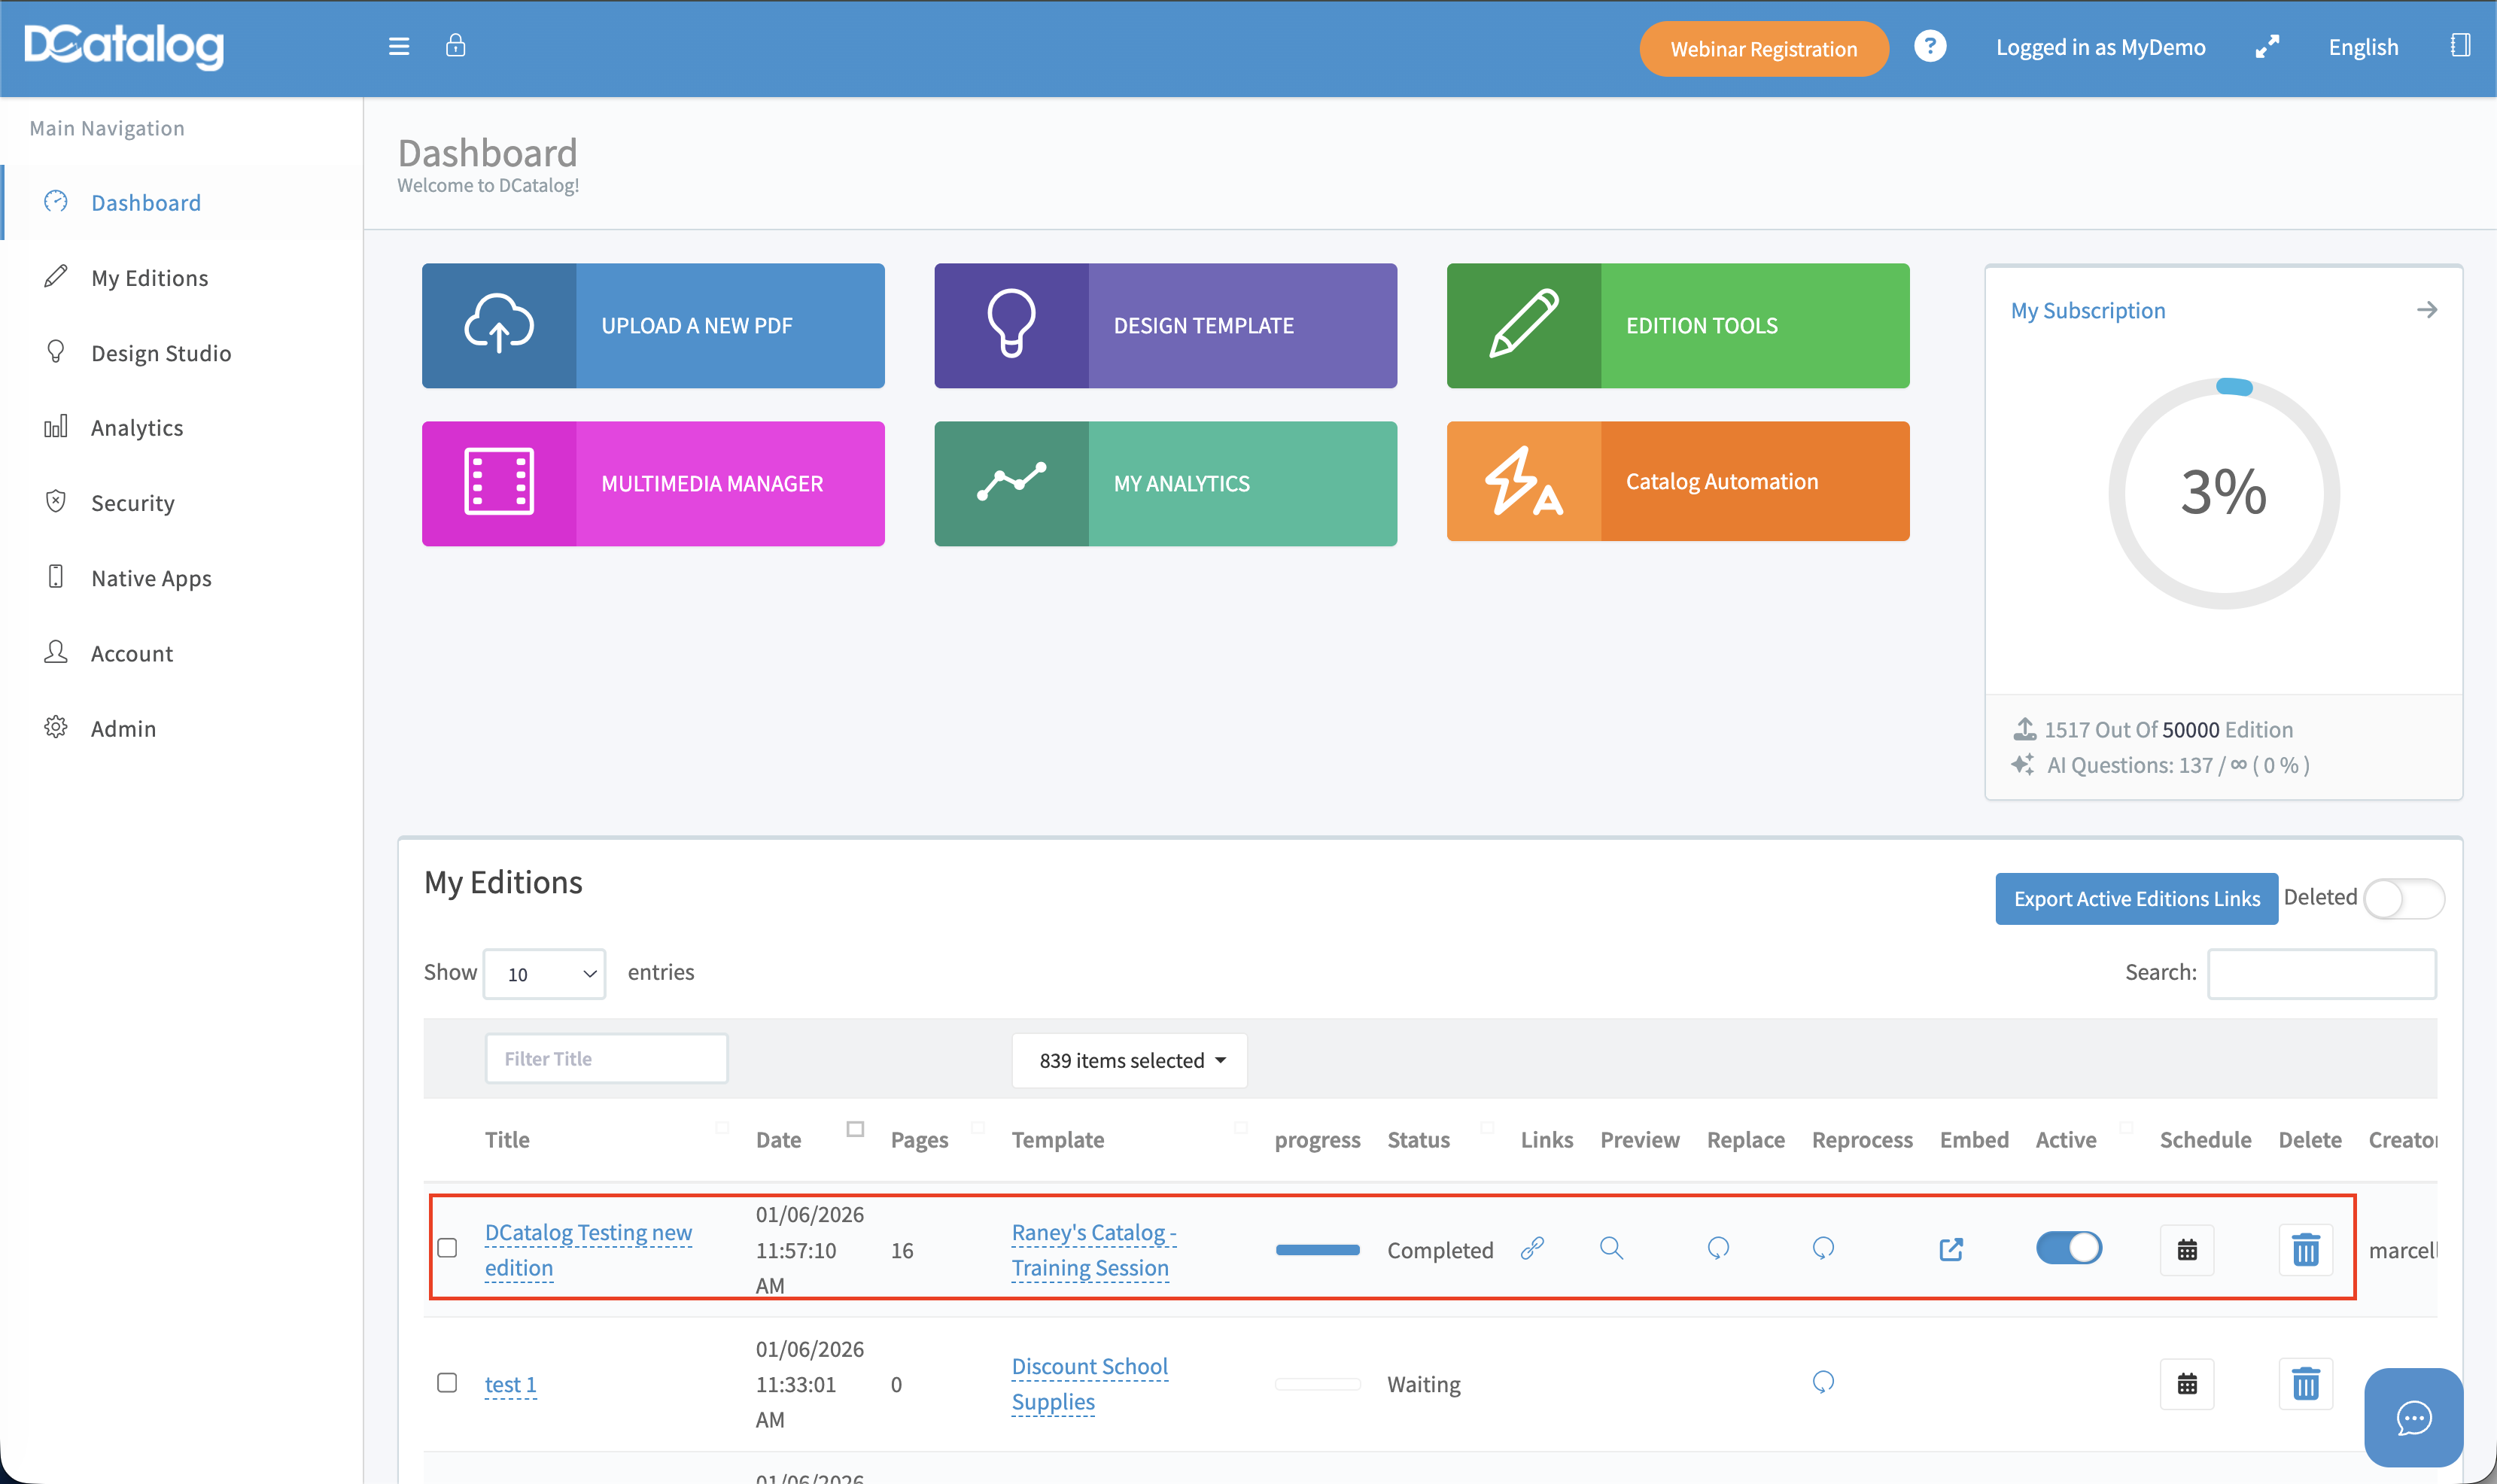This screenshot has width=2497, height=1484.
Task: Click the 3% subscription usage gauge
Action: point(2223,492)
